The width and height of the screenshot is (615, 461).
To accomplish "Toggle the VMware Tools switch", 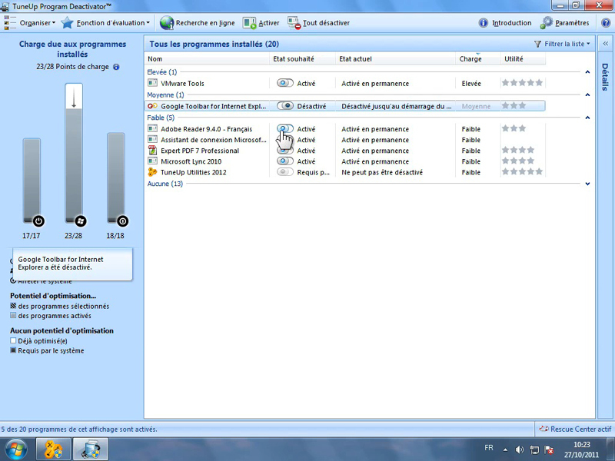I will (284, 83).
